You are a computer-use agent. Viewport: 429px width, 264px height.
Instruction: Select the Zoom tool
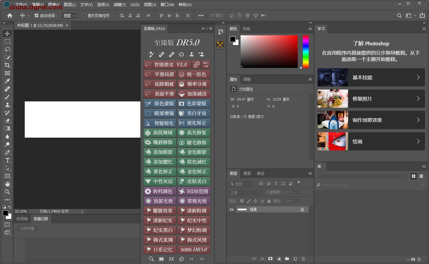[7, 192]
